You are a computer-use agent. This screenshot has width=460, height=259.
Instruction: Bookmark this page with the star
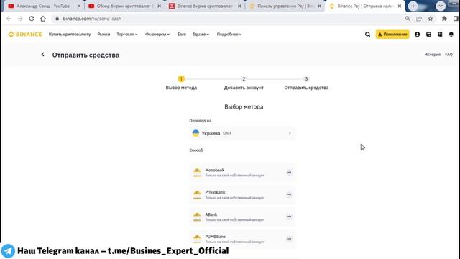431,19
